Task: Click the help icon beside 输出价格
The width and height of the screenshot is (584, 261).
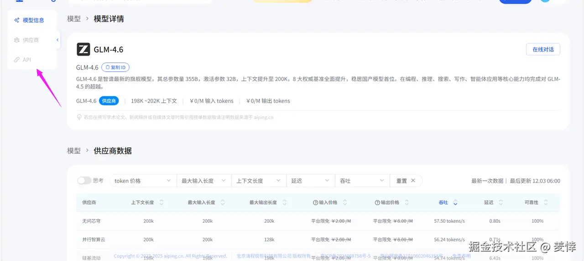Action: (377, 203)
